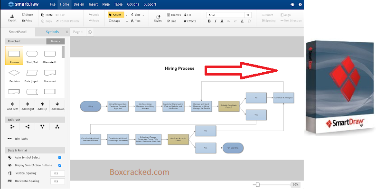Click the Cut tool
Image resolution: width=376 pixels, height=191 pixels.
(60, 15)
